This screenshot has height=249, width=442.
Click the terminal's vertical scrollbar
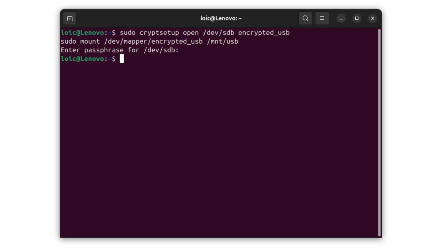pos(379,131)
